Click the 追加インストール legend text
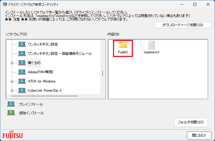Screen dimensions: 215x141 [x=31, y=113]
